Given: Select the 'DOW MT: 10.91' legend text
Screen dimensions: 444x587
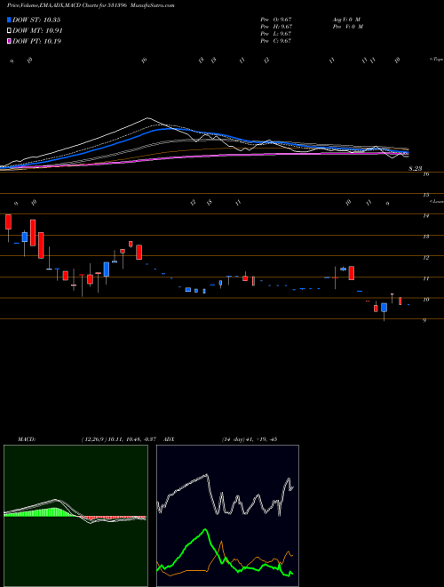Looking at the screenshot, I should [x=37, y=31].
